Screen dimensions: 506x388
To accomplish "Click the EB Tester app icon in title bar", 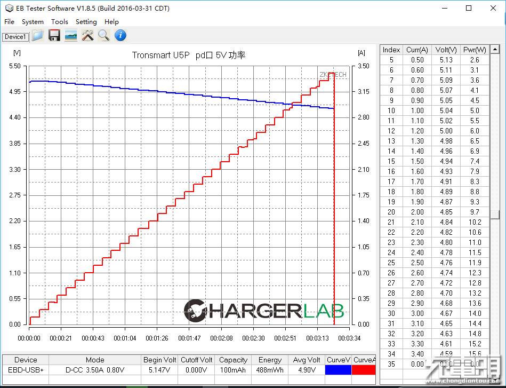I will [10, 8].
